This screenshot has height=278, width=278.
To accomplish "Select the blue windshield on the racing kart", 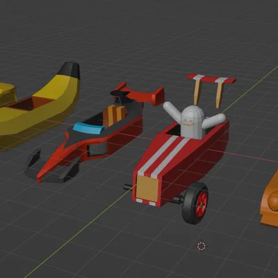I will tap(89, 128).
